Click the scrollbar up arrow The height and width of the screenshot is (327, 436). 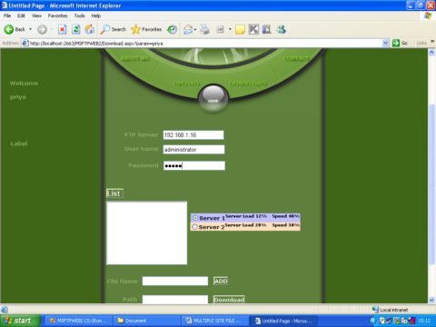pos(431,52)
